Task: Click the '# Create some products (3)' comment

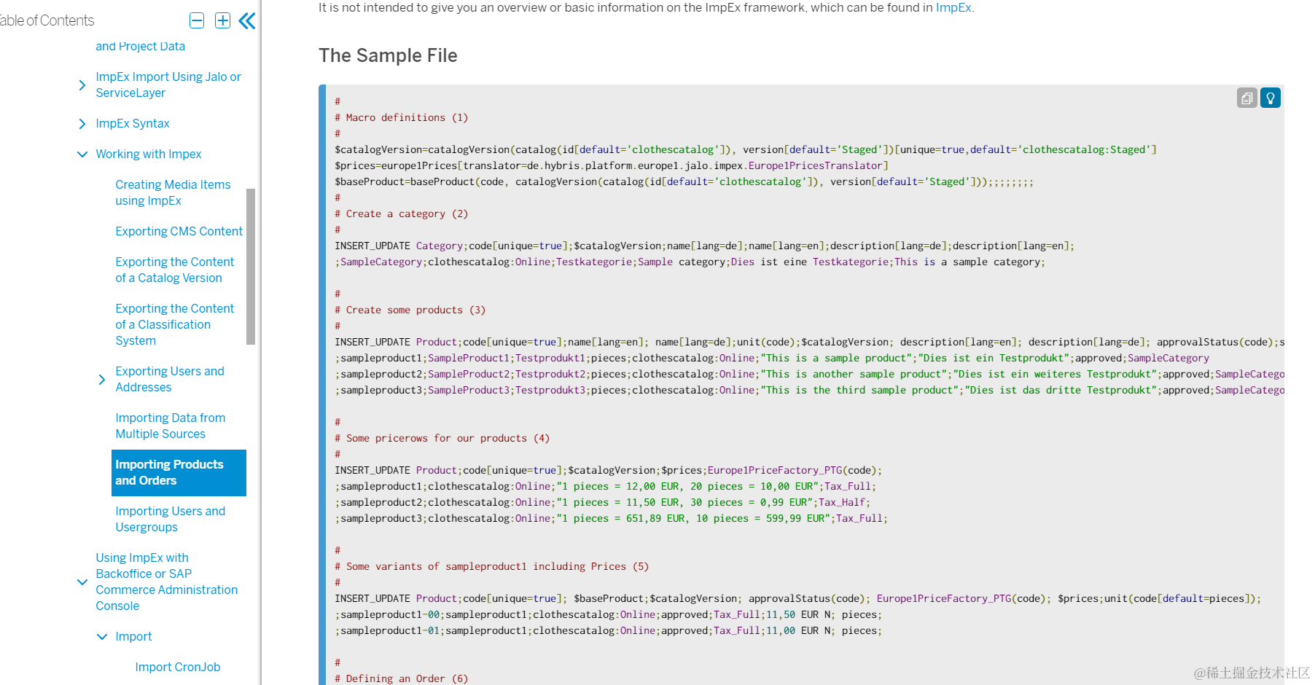Action: (410, 310)
